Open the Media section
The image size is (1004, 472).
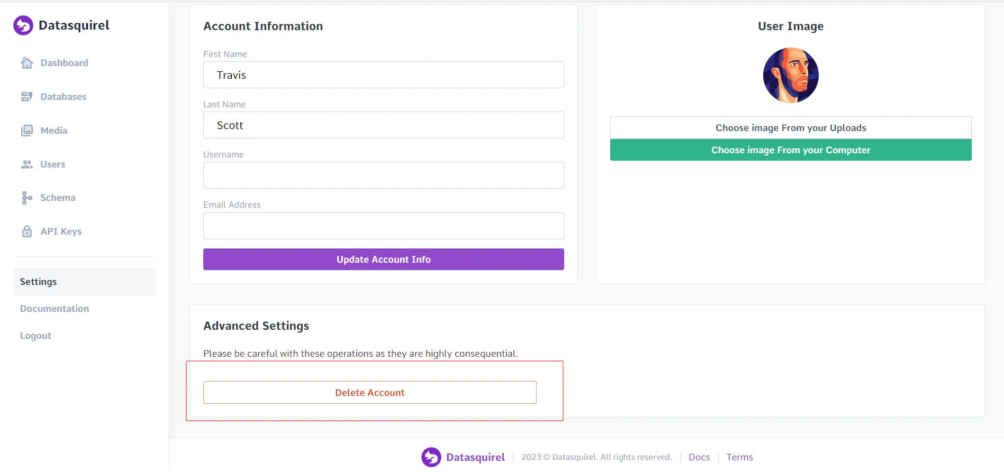(x=54, y=131)
